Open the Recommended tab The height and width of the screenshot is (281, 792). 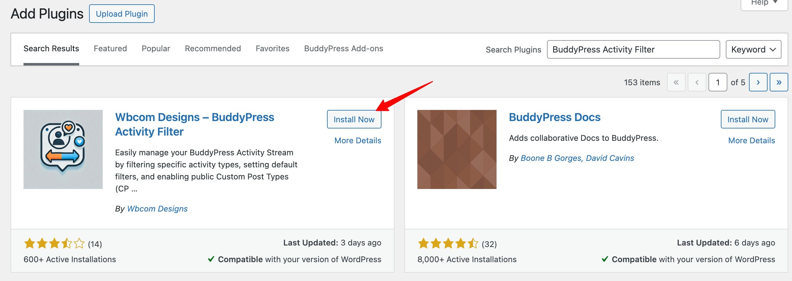click(213, 48)
